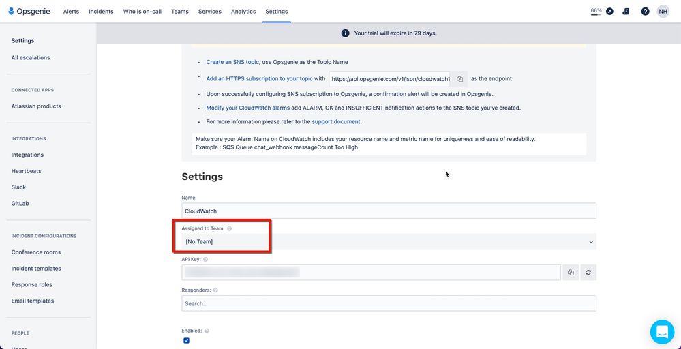Click the Responders search field
Screen dimensions: 681x349
pyautogui.click(x=389, y=303)
